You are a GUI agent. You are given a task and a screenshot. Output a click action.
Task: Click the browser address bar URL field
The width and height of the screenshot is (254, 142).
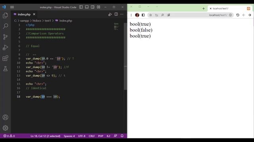pyautogui.click(x=190, y=15)
